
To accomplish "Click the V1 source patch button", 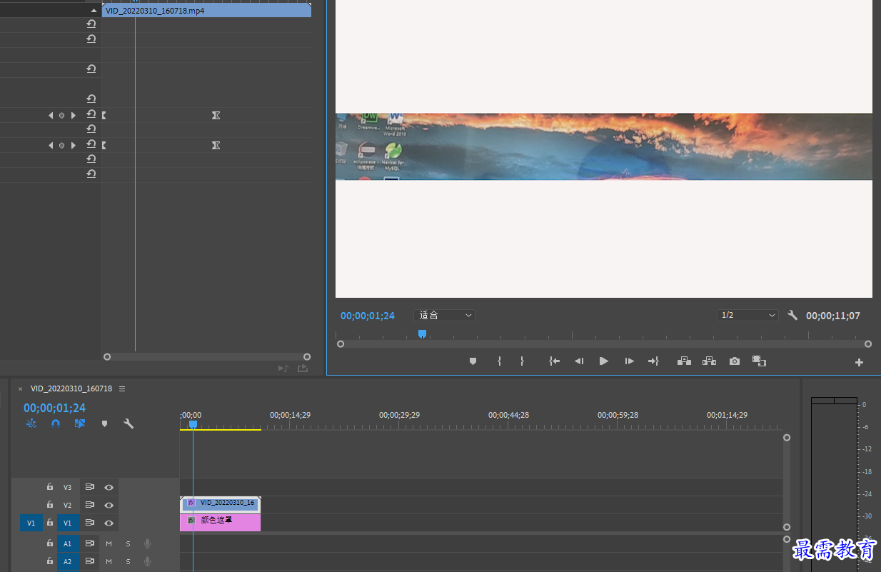I will [31, 523].
